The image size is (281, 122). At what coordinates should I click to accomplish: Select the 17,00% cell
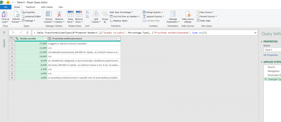click(x=31, y=44)
